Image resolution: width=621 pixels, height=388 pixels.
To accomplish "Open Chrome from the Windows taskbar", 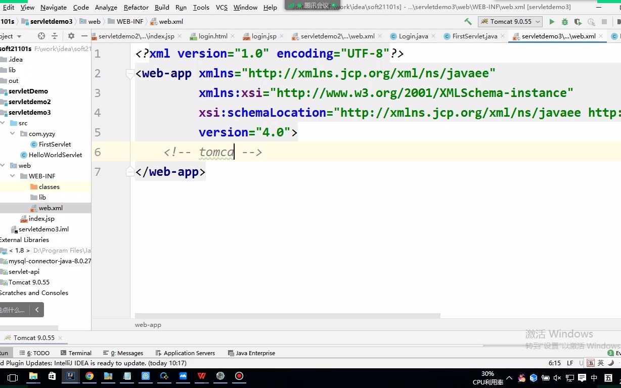I will [x=90, y=376].
